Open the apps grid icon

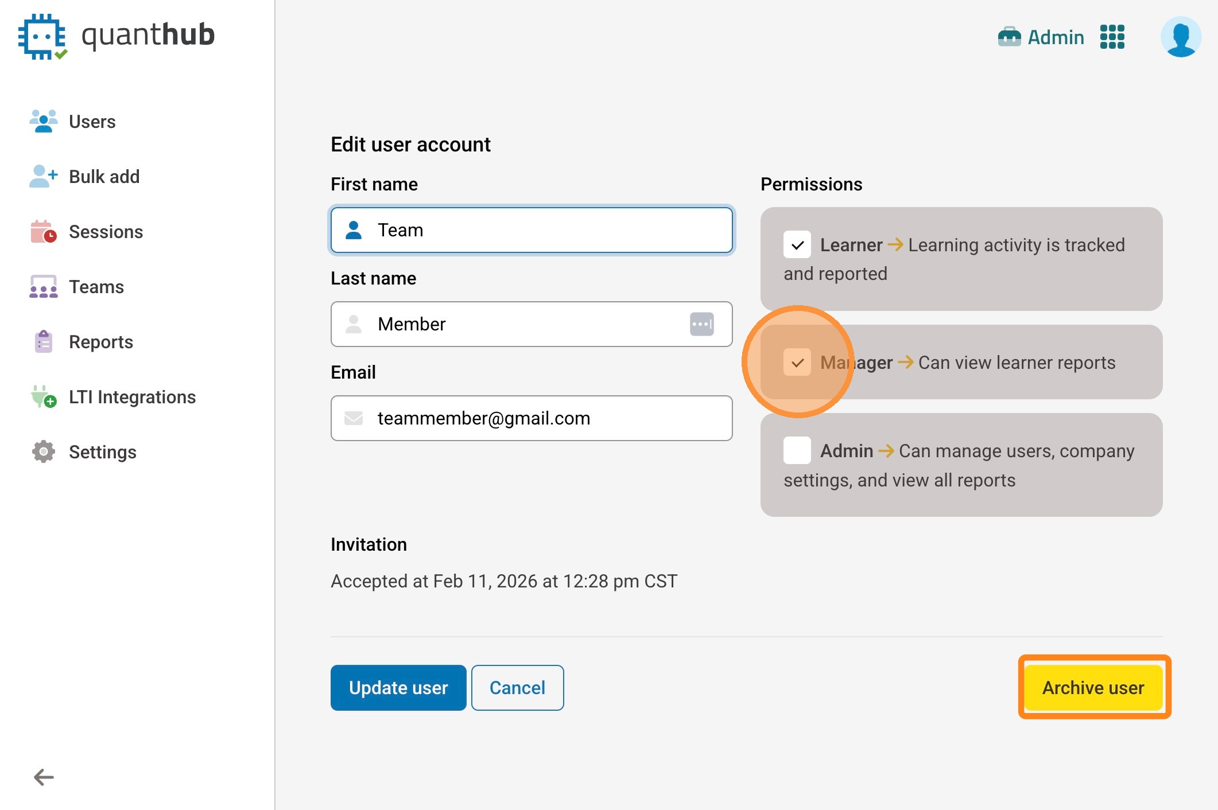1112,37
